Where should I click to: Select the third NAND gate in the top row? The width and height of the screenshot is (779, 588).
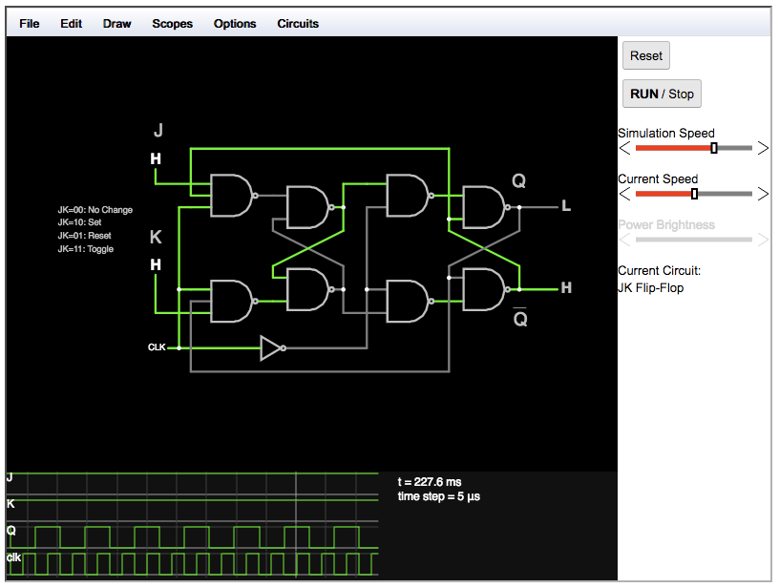pos(409,196)
